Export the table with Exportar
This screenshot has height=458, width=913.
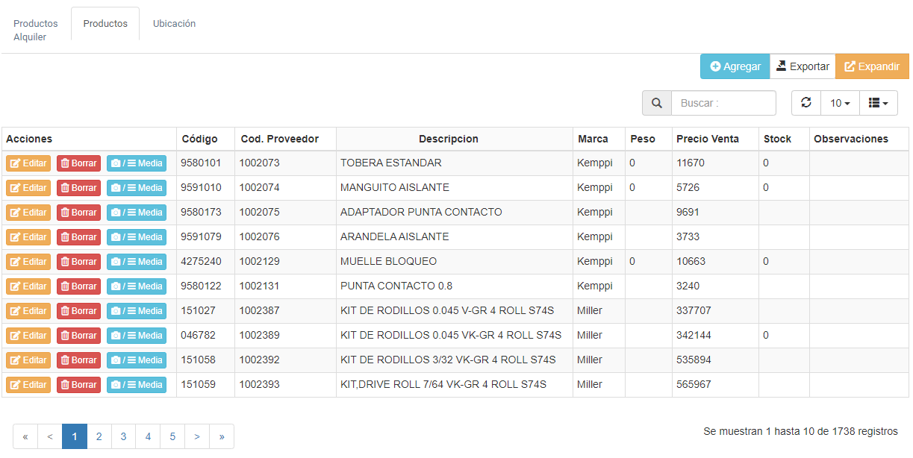click(x=803, y=66)
